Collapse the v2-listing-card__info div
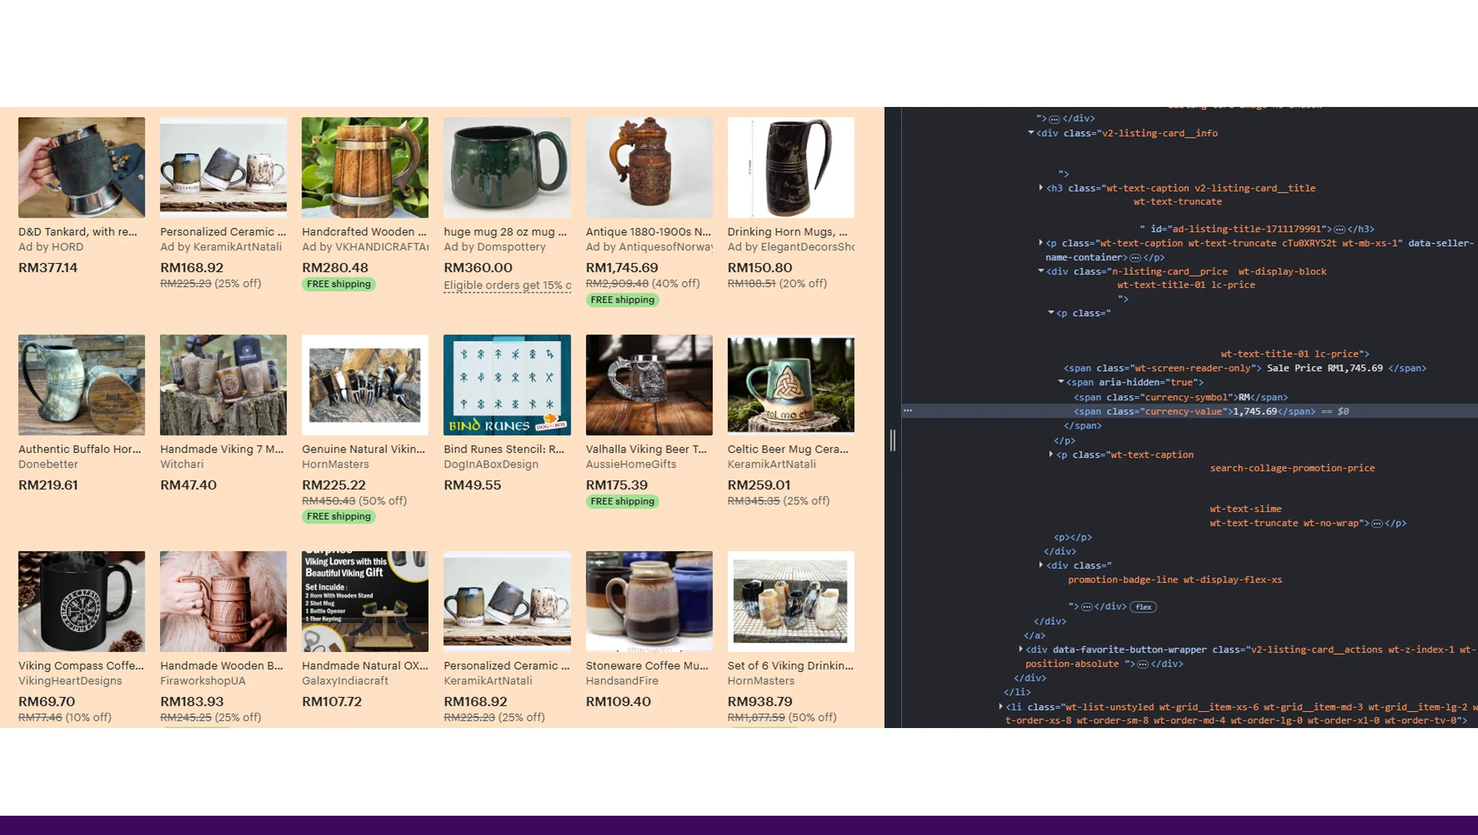 [1032, 133]
